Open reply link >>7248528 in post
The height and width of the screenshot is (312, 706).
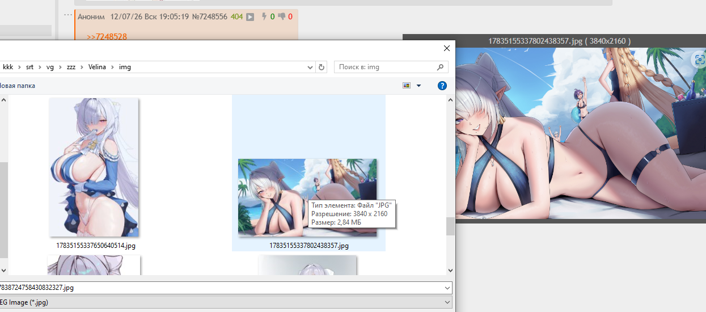click(x=107, y=37)
